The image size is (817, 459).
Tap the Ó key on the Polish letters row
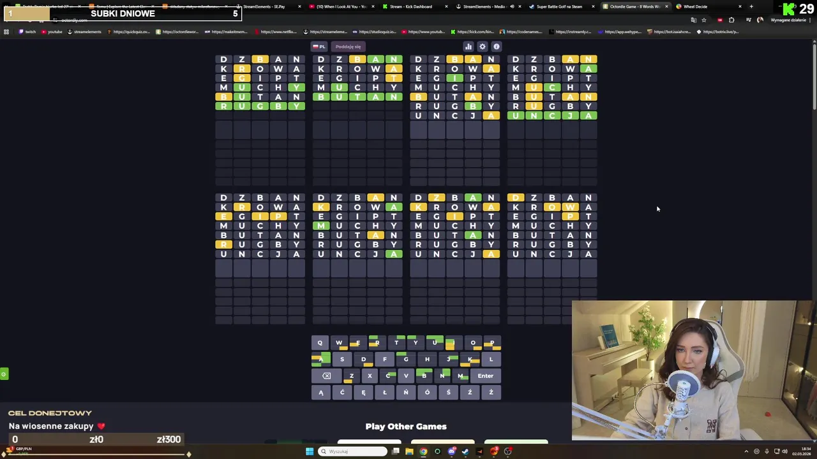point(427,392)
